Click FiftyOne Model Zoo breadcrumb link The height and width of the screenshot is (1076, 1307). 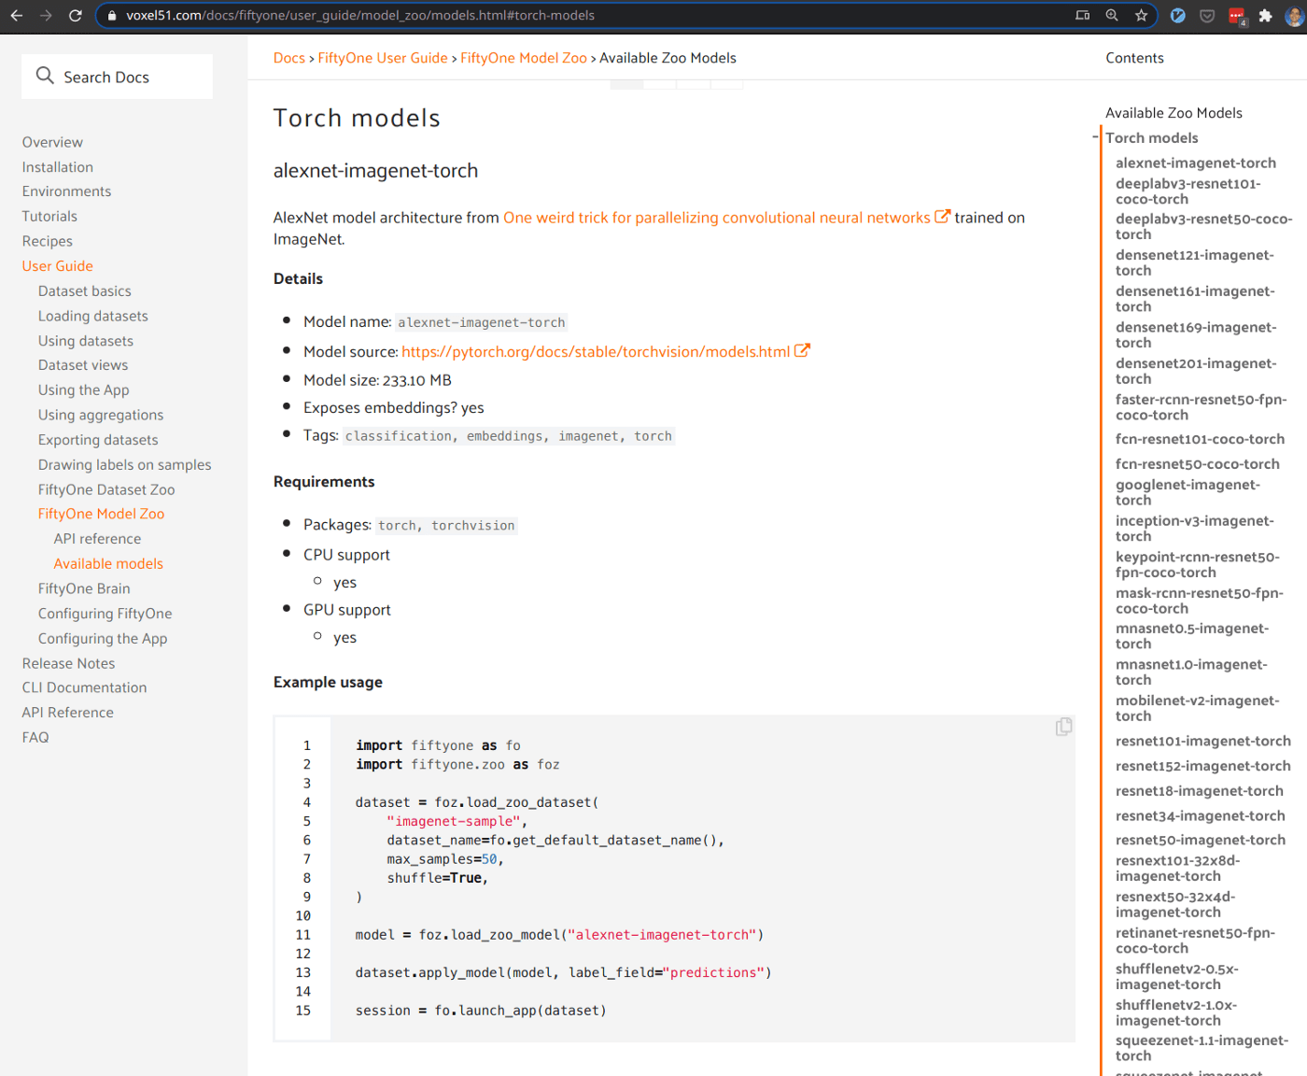tap(524, 58)
